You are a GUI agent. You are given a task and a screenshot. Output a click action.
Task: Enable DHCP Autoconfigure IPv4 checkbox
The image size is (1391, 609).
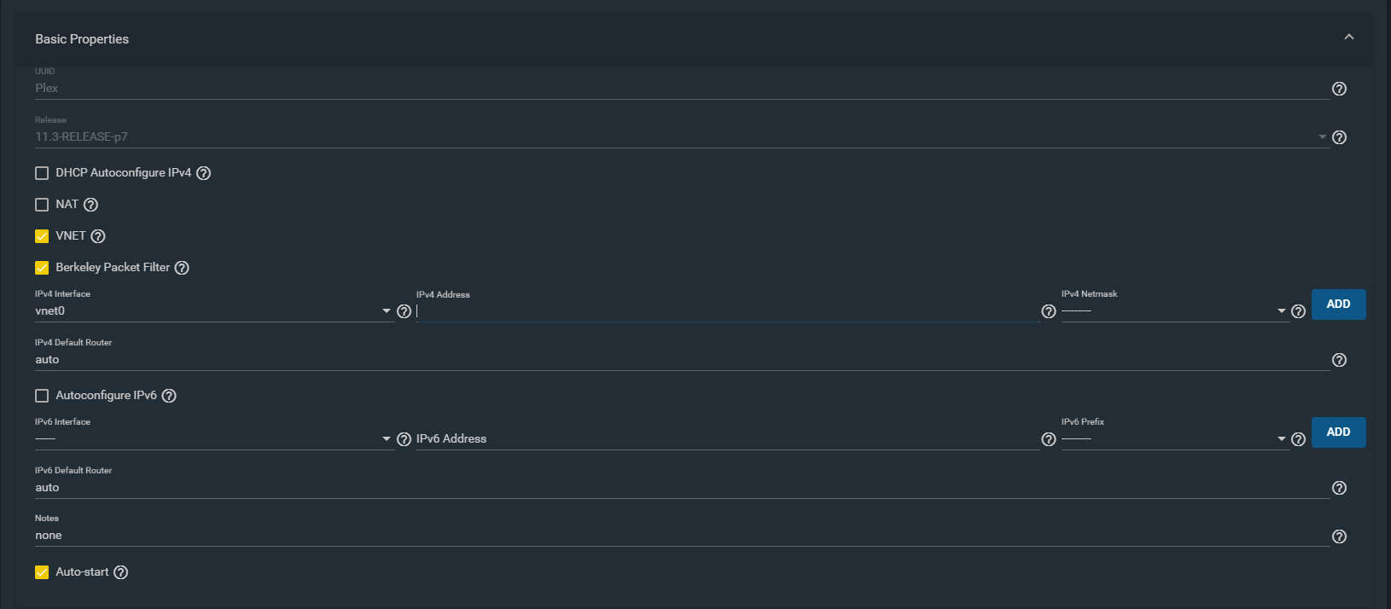[x=42, y=173]
